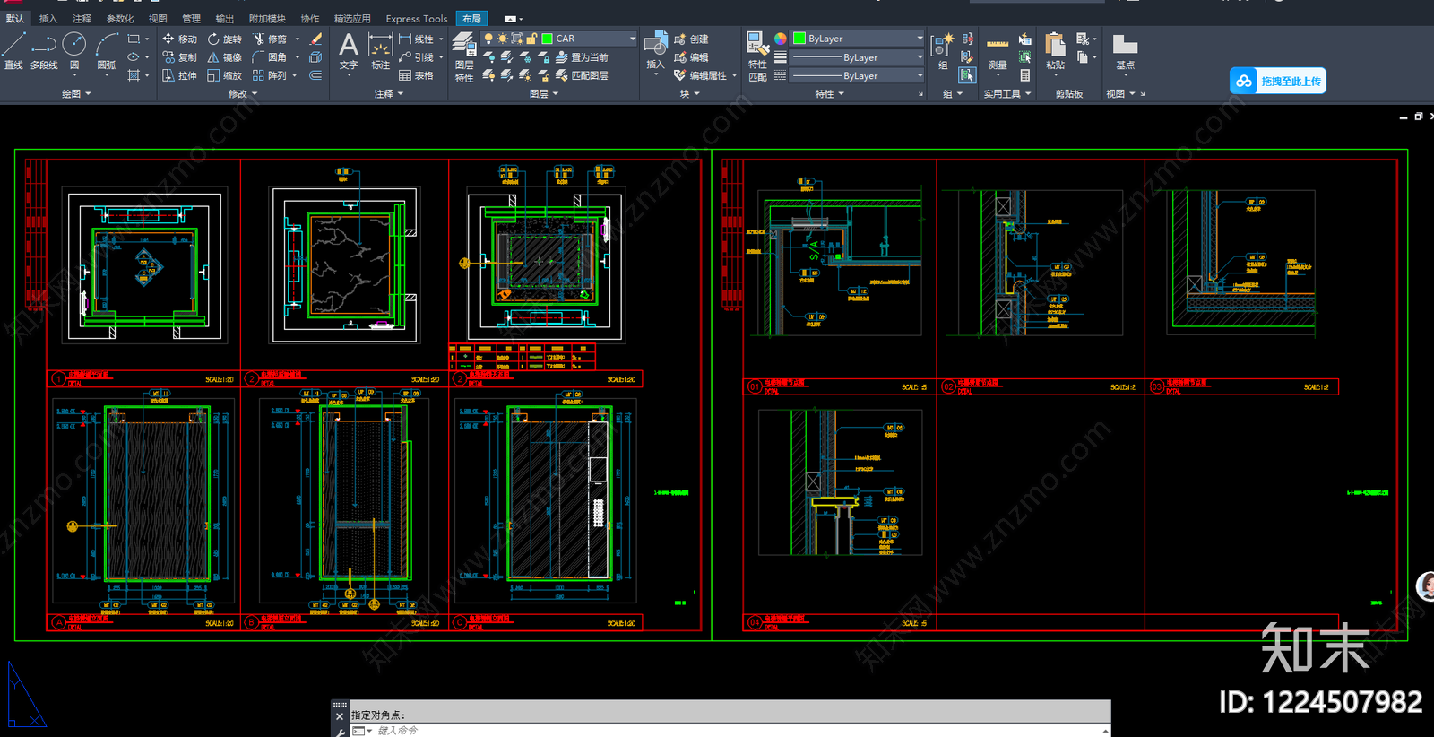Select the 圆 circle tool

[x=74, y=50]
